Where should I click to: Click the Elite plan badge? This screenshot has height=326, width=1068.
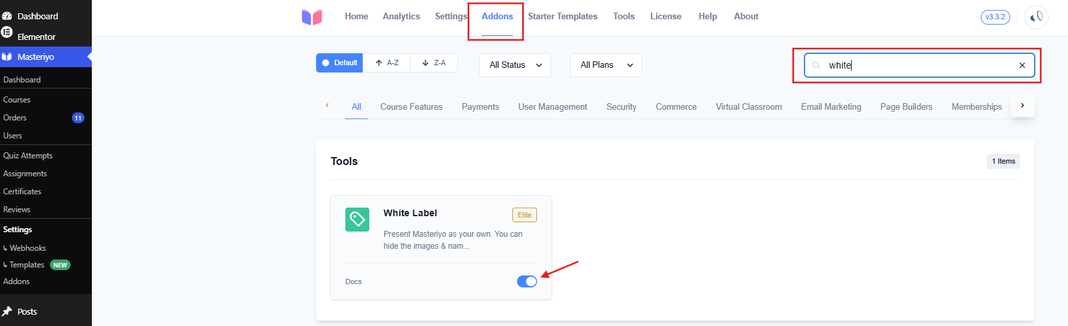point(524,215)
